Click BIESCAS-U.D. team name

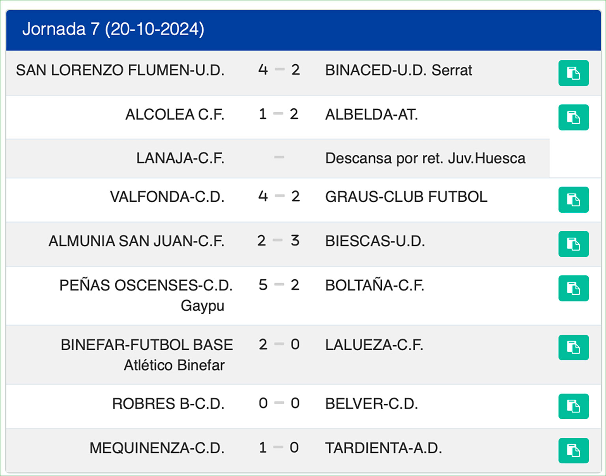tap(375, 241)
